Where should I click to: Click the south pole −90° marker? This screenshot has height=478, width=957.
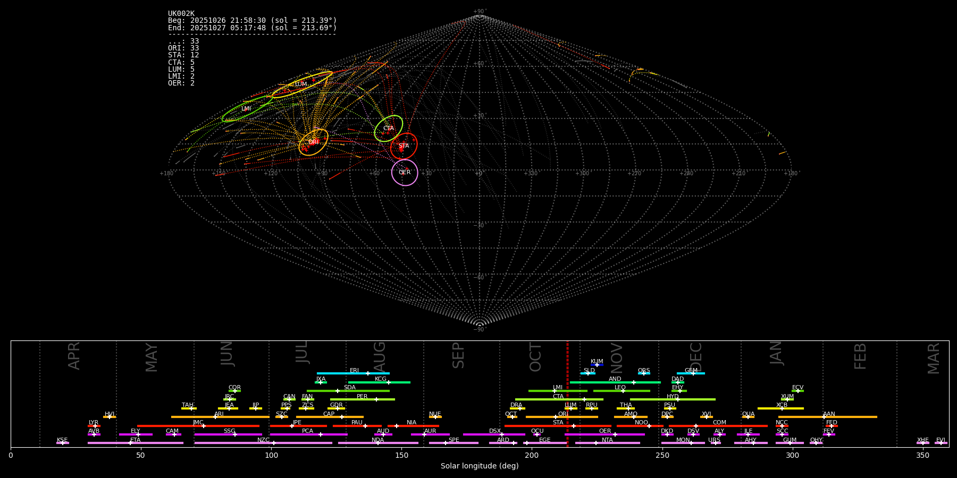(x=479, y=329)
